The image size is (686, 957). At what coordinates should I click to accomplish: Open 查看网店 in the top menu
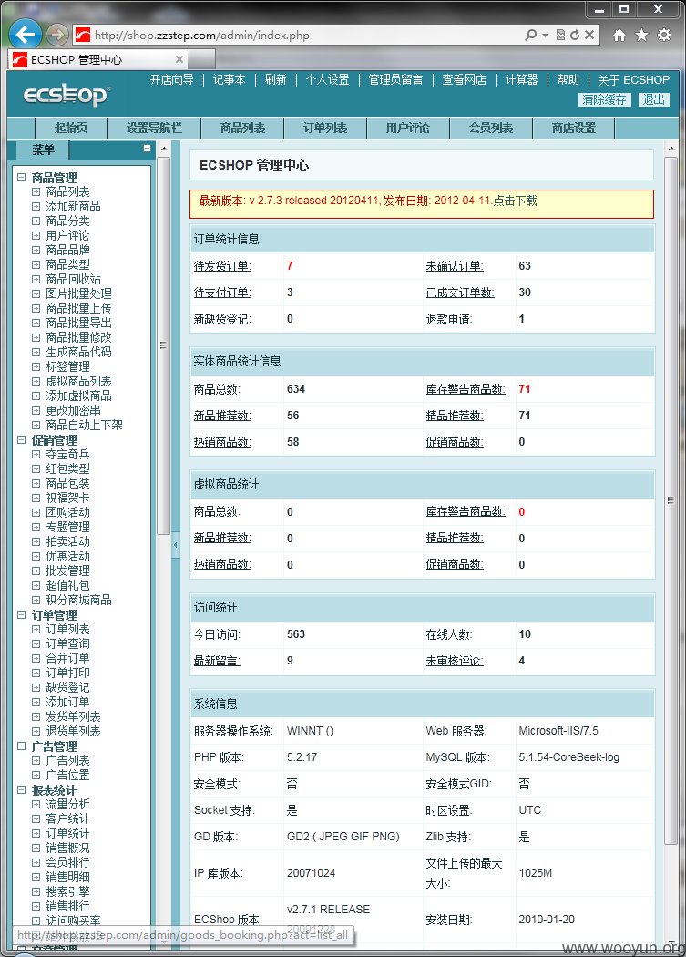tap(464, 80)
